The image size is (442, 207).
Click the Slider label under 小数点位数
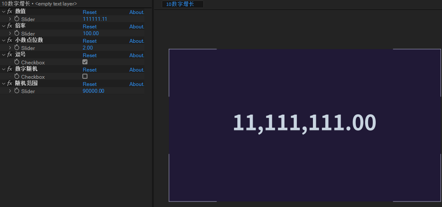click(28, 48)
